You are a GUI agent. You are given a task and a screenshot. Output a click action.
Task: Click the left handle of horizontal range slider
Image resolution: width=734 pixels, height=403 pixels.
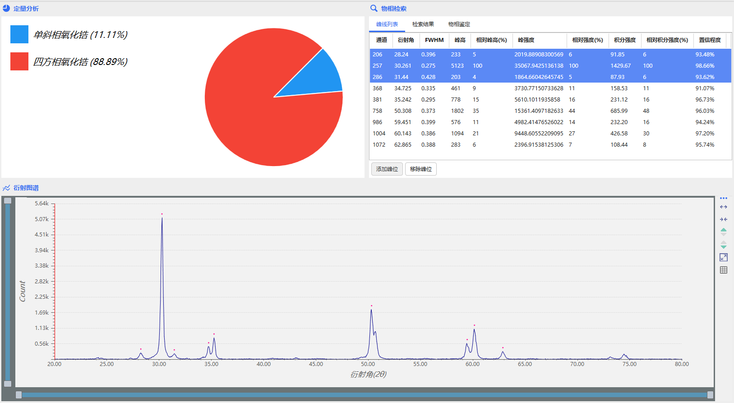click(x=19, y=395)
